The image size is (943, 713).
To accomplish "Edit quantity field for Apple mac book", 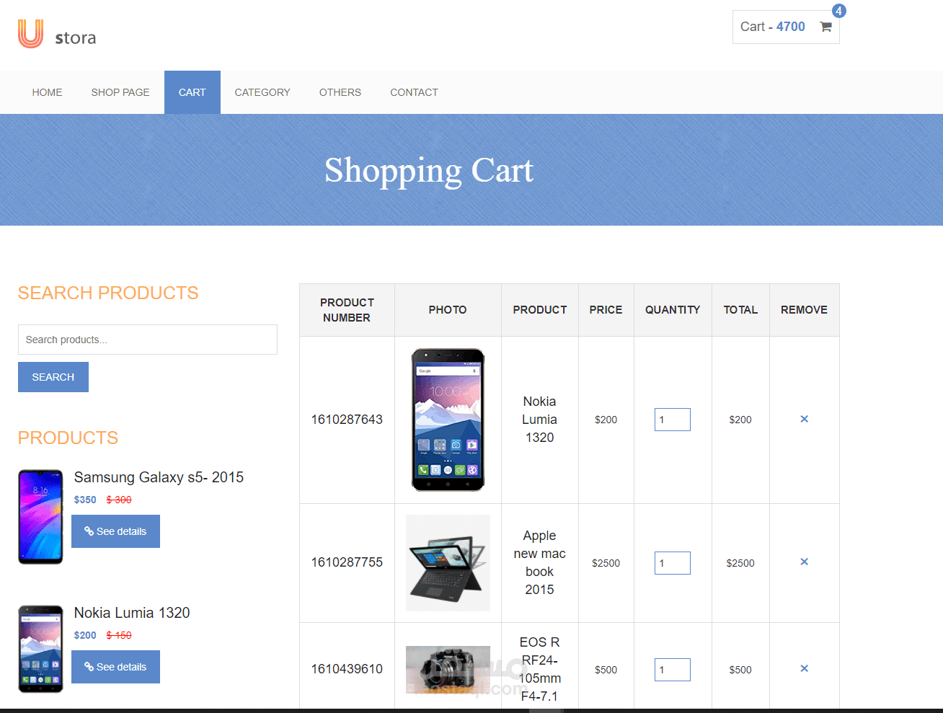I will [x=673, y=563].
